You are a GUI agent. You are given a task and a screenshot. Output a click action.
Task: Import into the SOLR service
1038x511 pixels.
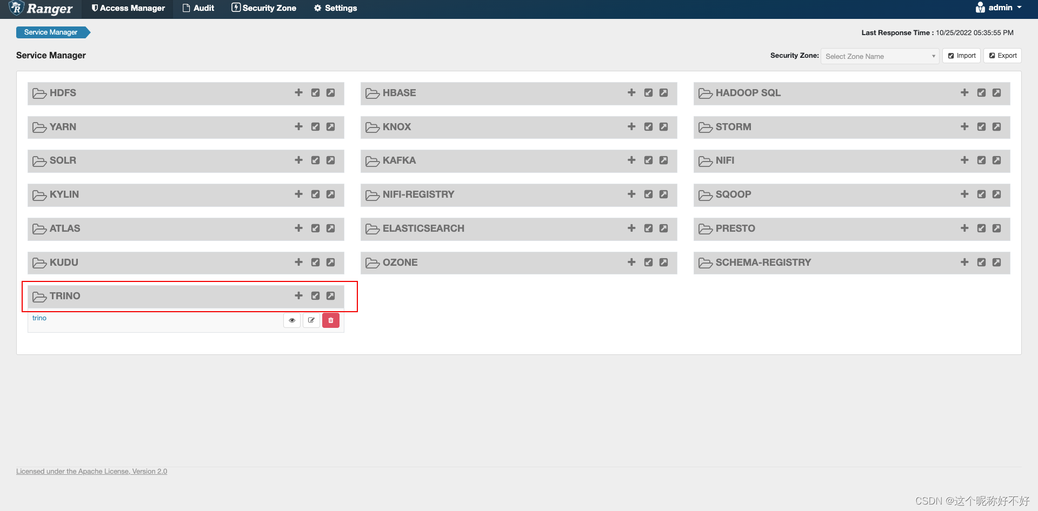click(x=315, y=160)
